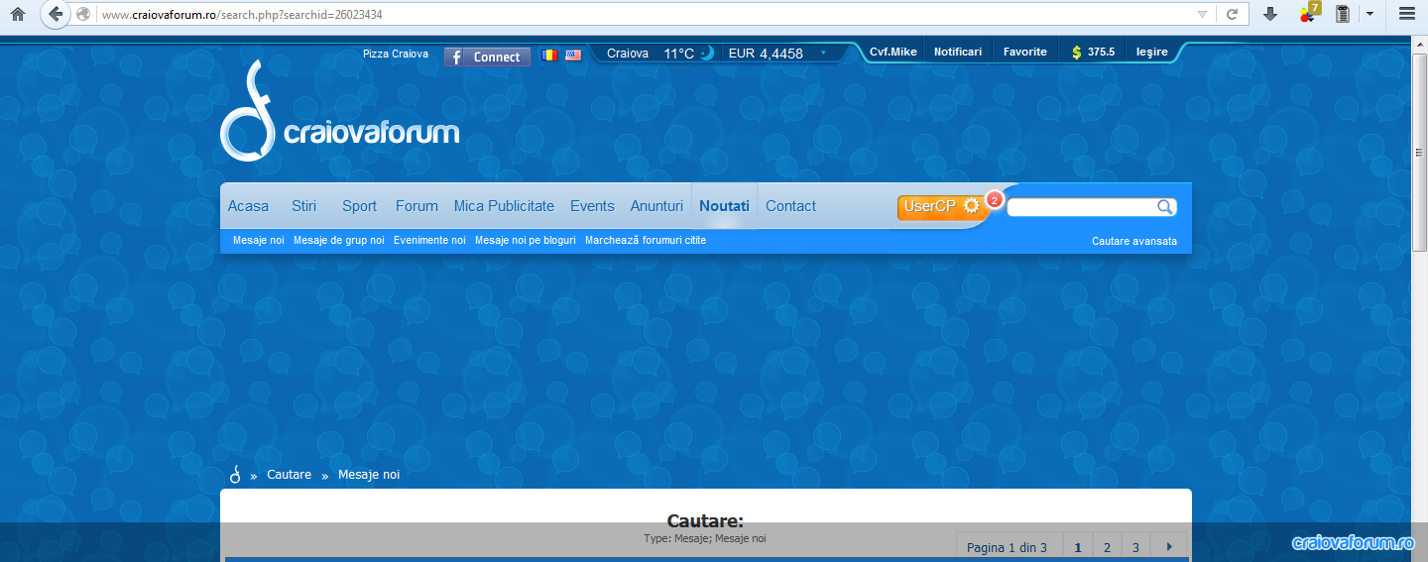Open browser Downloads arrow icon
Viewport: 1428px width, 562px height.
point(1270,14)
